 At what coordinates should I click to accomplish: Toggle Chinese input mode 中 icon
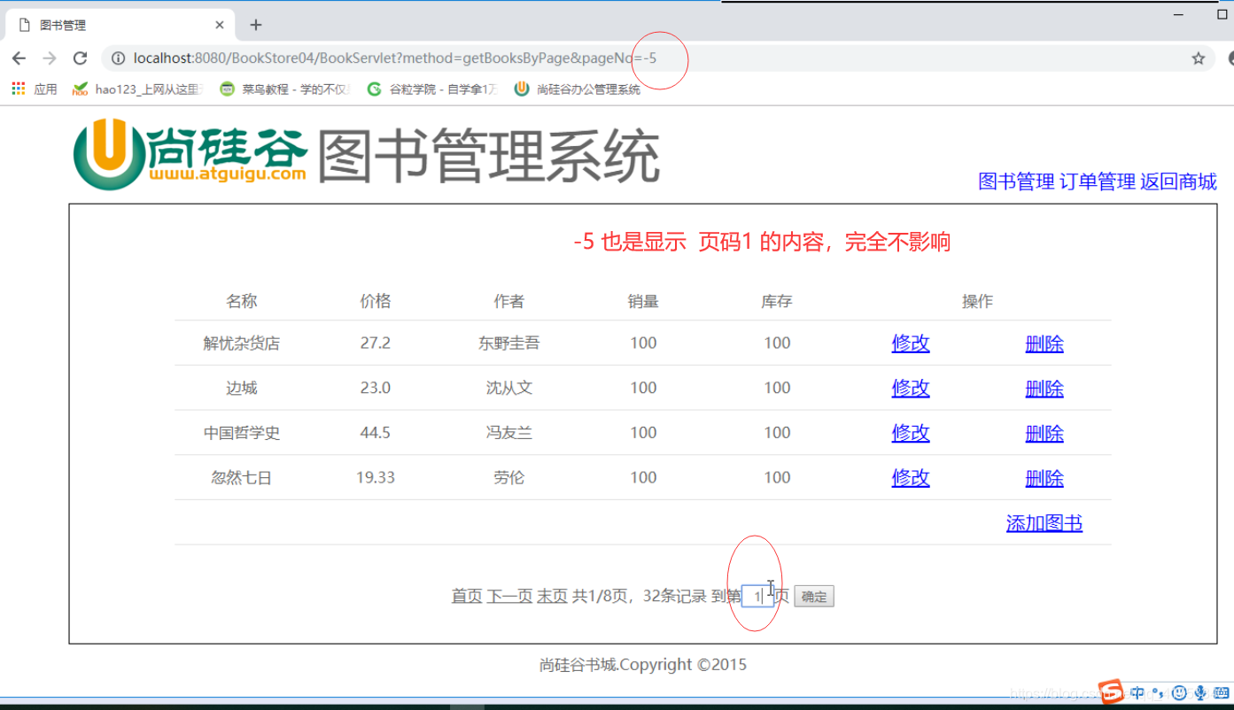pyautogui.click(x=1137, y=693)
